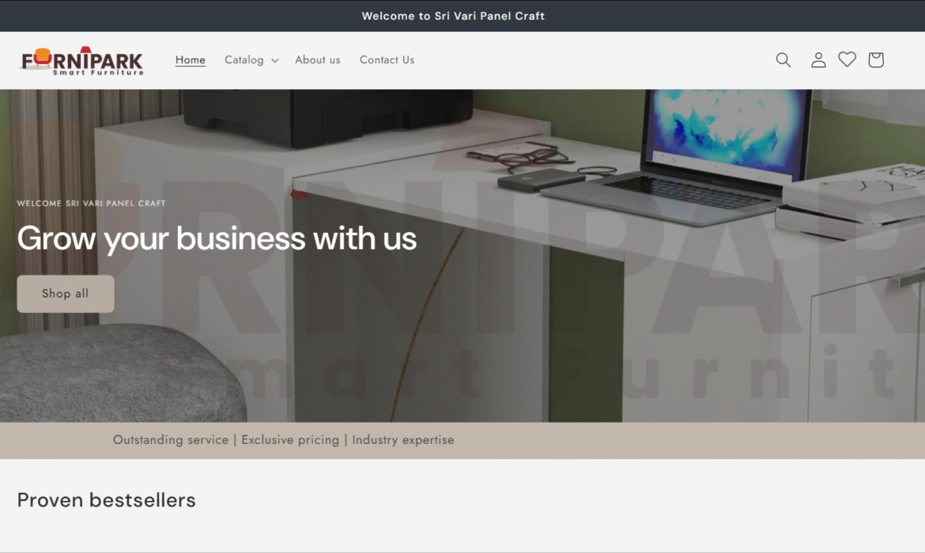
Task: Open the account login person icon
Action: click(x=817, y=59)
